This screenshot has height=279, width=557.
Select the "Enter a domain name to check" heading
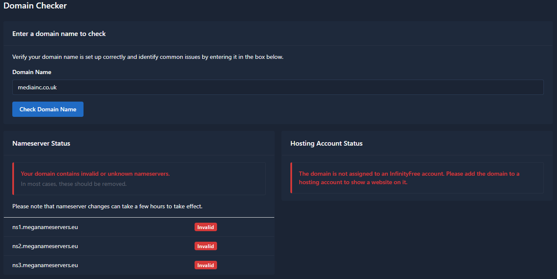click(x=59, y=33)
